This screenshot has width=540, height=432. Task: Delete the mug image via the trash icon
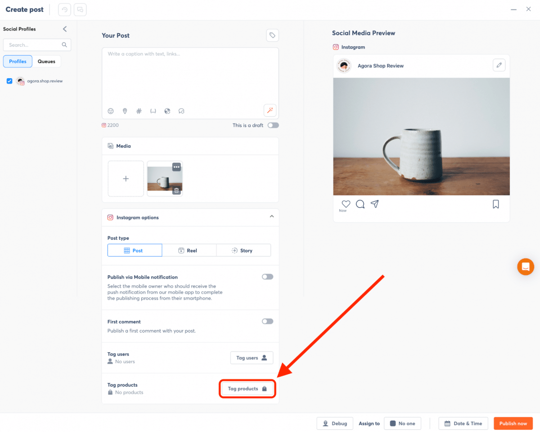click(x=176, y=190)
